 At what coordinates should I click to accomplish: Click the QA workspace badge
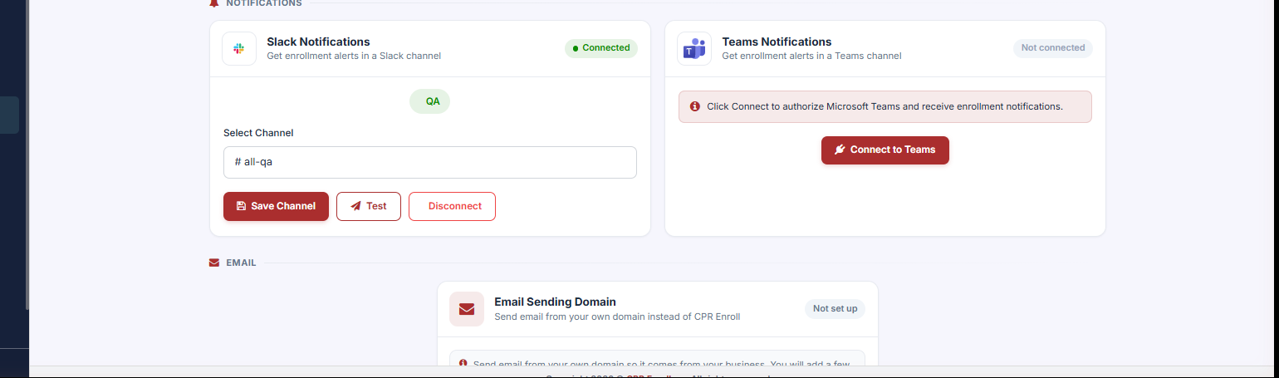click(429, 101)
